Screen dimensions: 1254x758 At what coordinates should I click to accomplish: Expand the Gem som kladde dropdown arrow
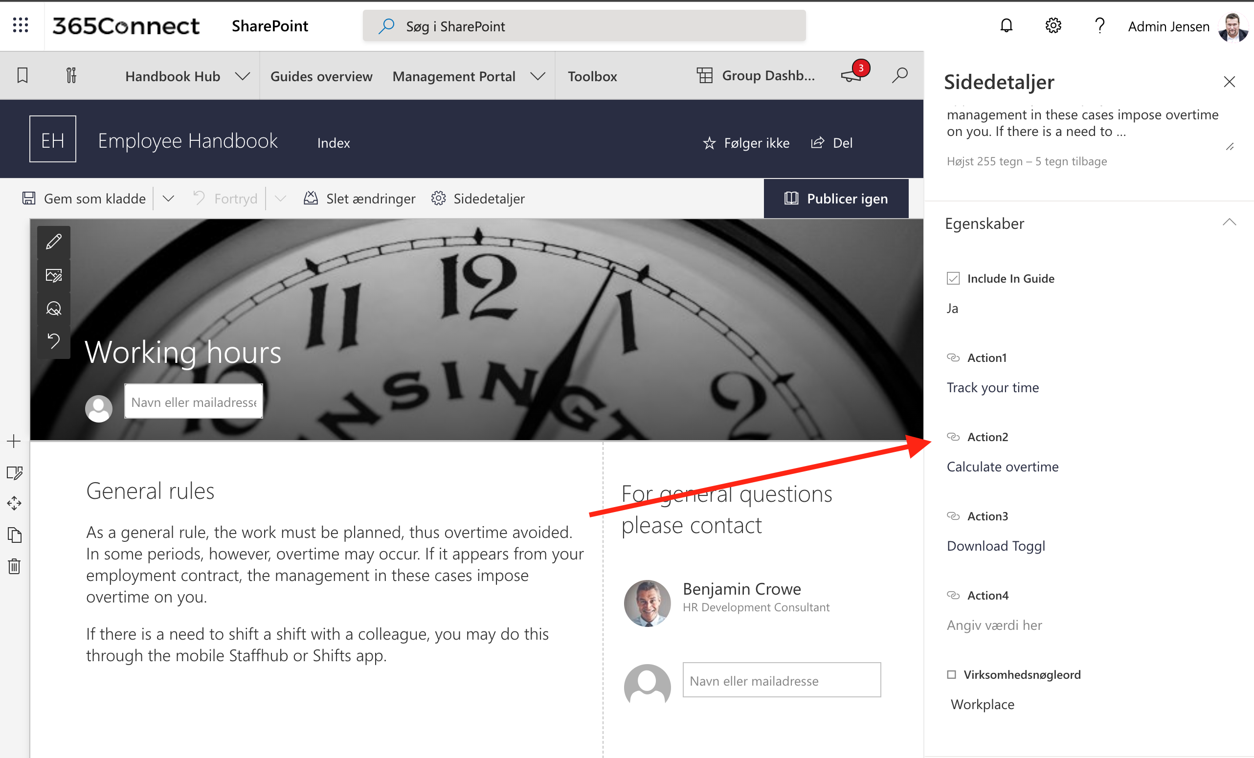pyautogui.click(x=168, y=199)
